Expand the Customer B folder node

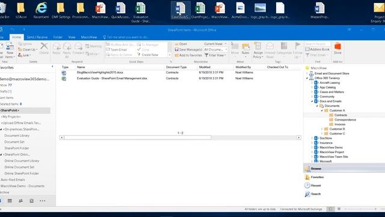(x=322, y=129)
